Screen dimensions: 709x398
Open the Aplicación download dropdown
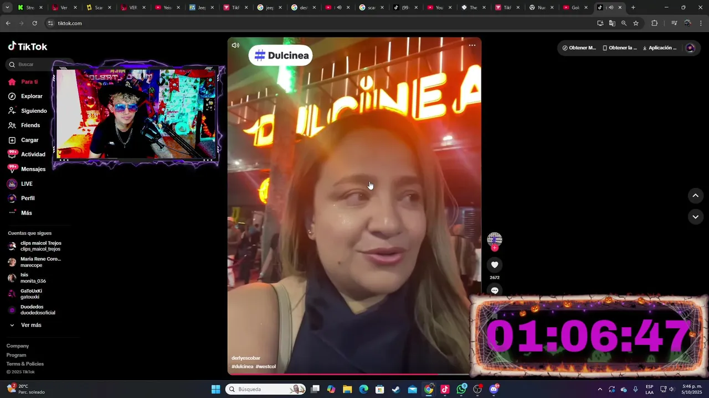tap(660, 48)
